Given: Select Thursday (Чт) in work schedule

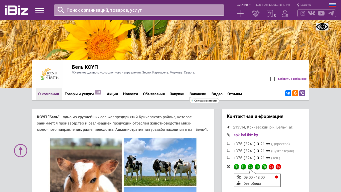Looking at the screenshot, I should coord(257,167).
